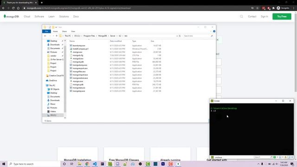Sort files by the Date modified column header
Image resolution: width=297 pixels, height=167 pixels.
point(116,41)
